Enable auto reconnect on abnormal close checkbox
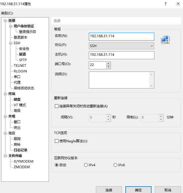Viewport: 183px width, 193px height. point(57,106)
